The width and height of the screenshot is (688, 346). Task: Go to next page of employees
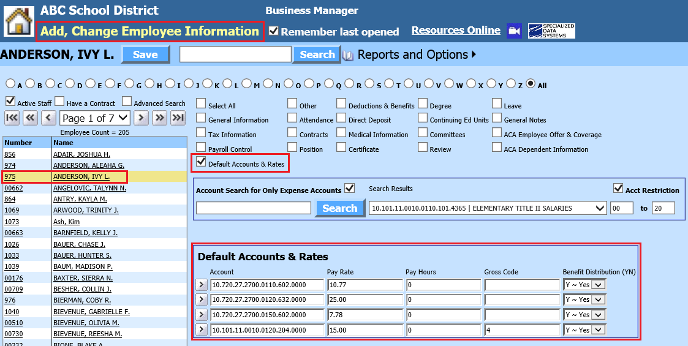[142, 118]
